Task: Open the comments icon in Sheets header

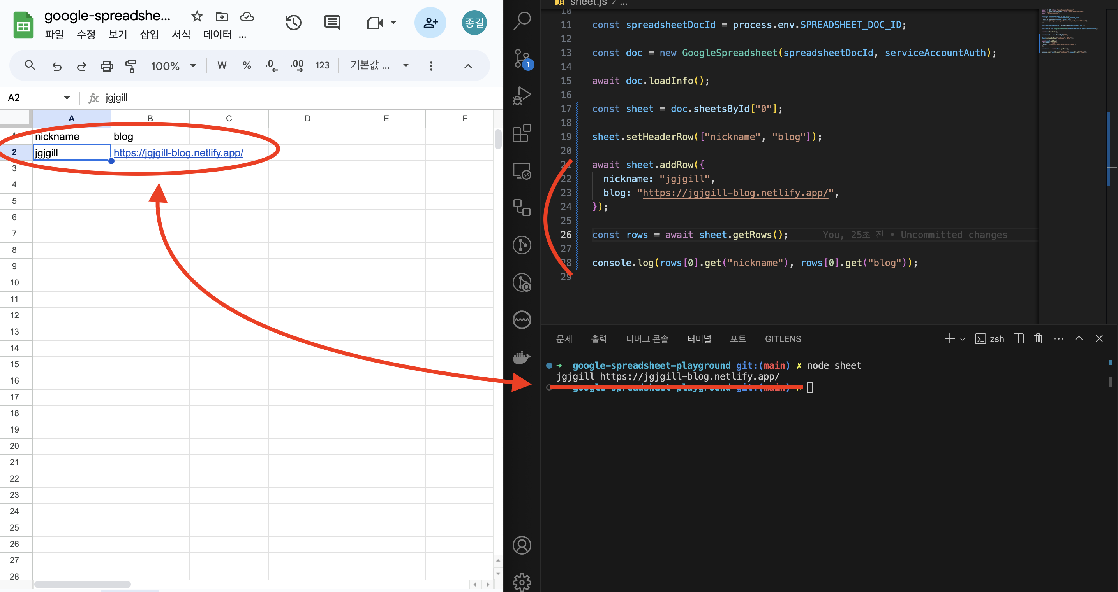Action: tap(332, 23)
